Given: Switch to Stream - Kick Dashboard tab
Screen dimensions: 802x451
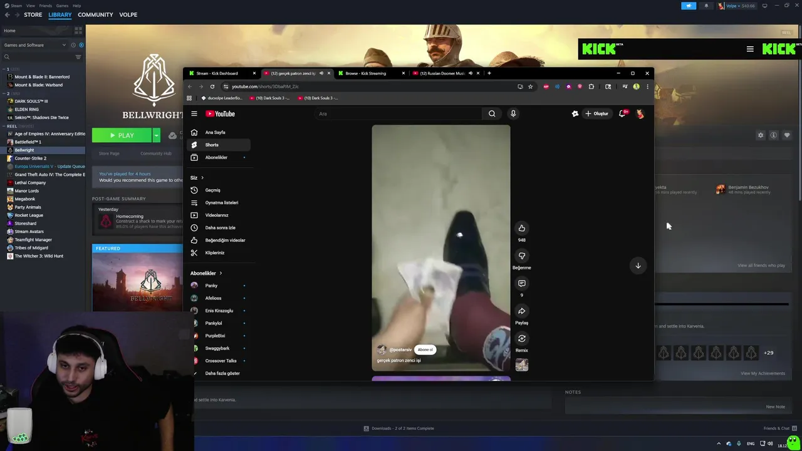Looking at the screenshot, I should 222,73.
